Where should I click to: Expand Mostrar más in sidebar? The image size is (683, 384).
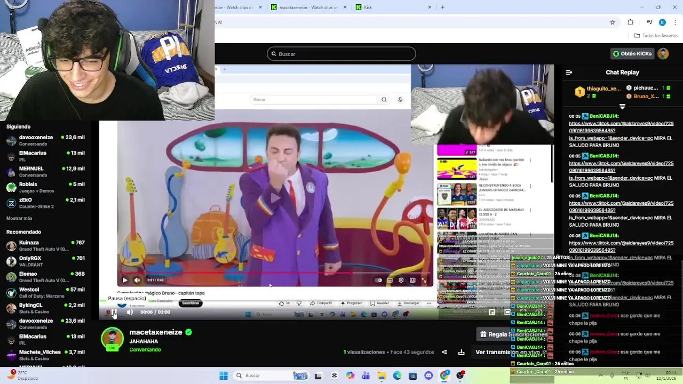click(19, 218)
